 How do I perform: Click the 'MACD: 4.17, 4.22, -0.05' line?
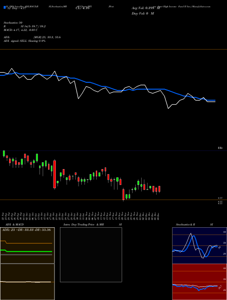click(20, 30)
